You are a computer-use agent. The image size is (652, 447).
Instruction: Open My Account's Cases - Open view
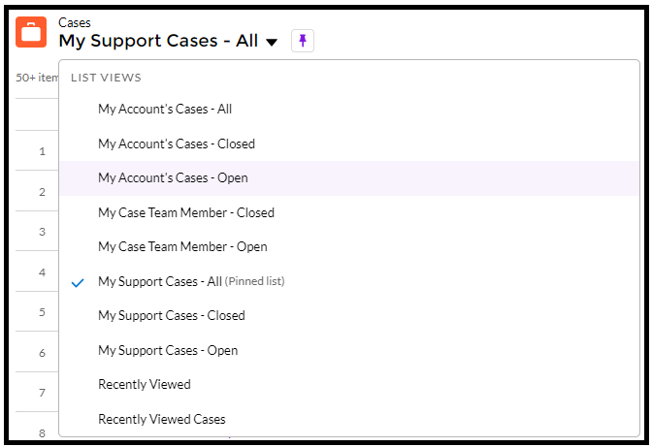tap(173, 178)
